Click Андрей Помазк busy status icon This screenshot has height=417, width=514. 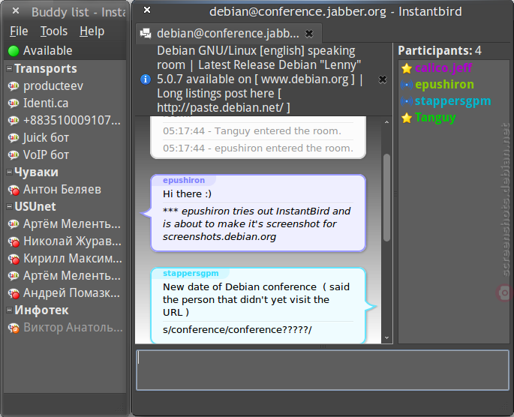tap(14, 293)
